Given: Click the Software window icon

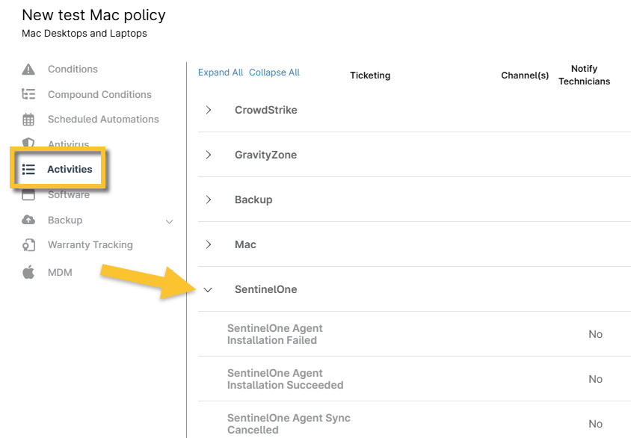Looking at the screenshot, I should pyautogui.click(x=28, y=195).
